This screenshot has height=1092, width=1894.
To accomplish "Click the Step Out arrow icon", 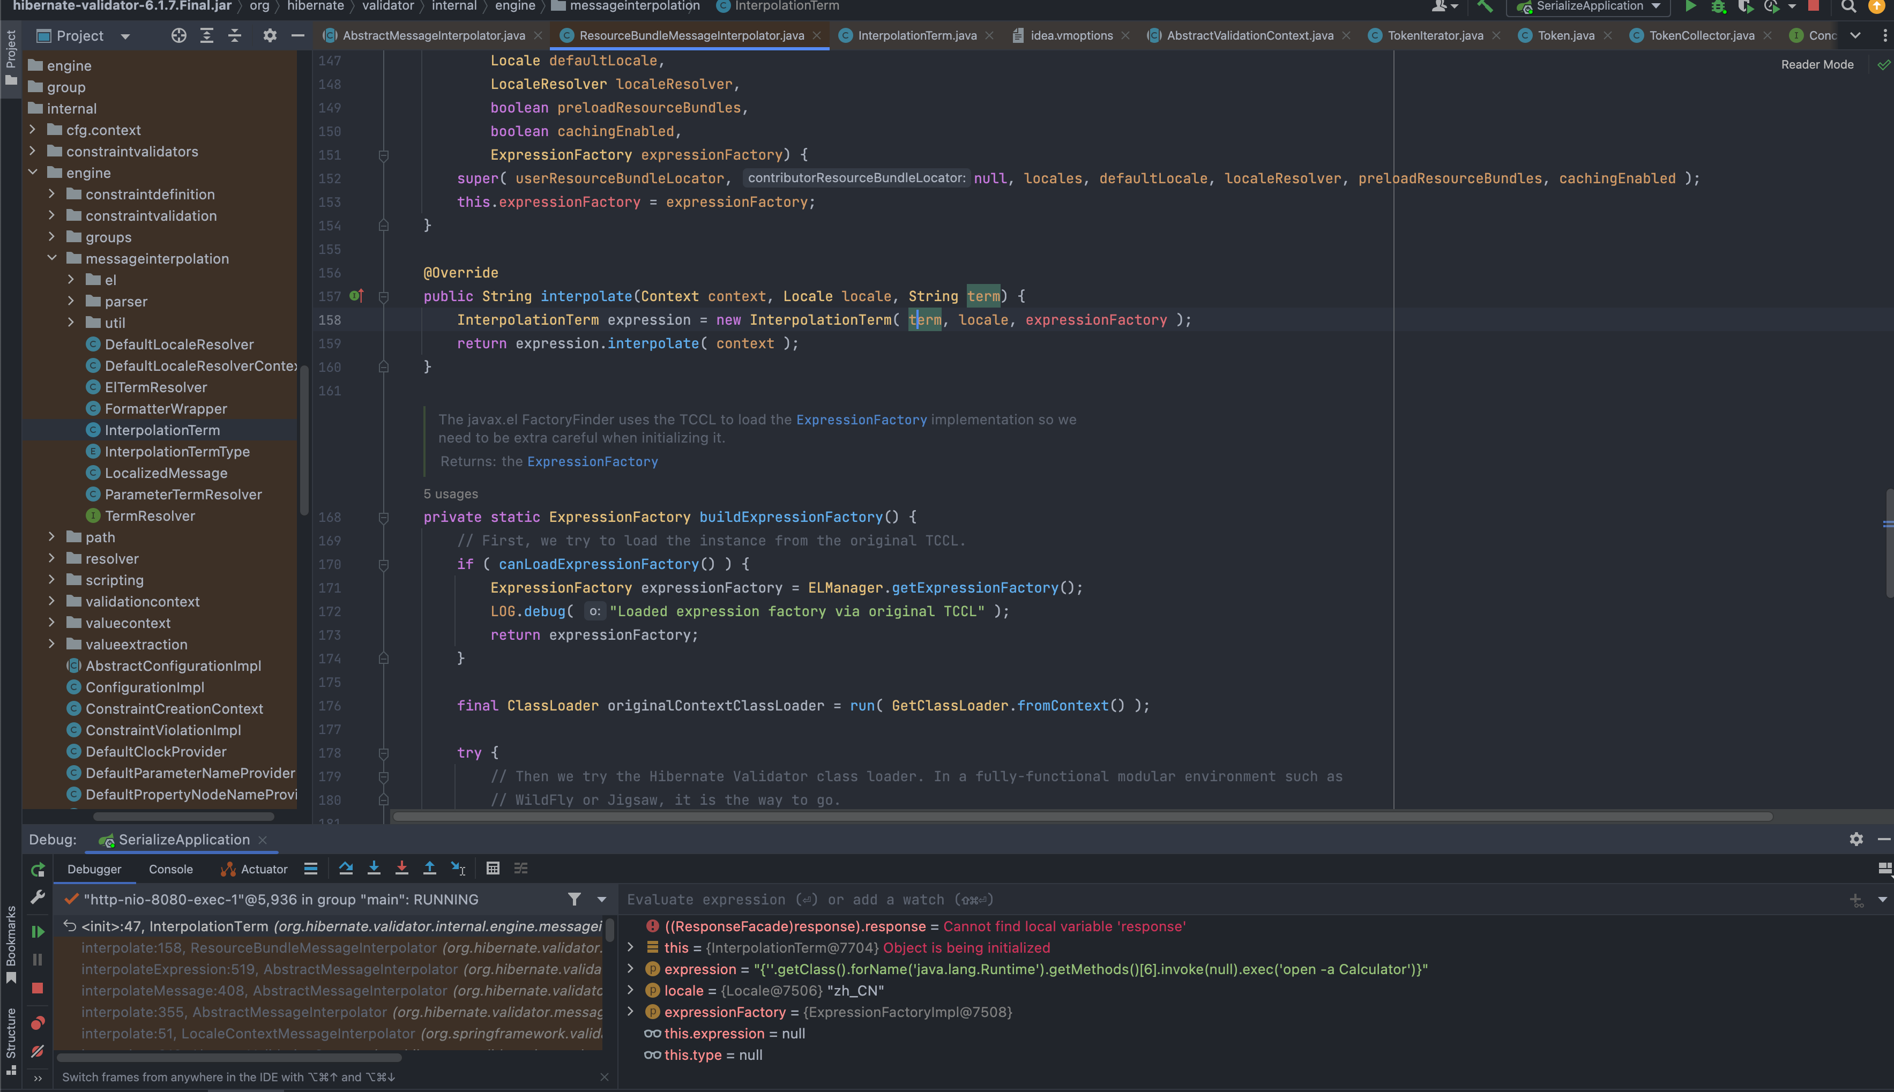I will coord(430,869).
